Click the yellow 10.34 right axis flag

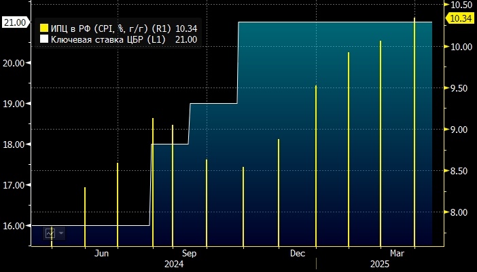pyautogui.click(x=460, y=18)
